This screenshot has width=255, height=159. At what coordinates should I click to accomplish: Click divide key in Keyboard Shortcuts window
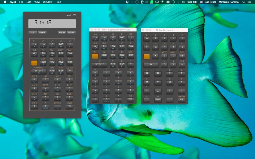pyautogui.click(x=95, y=100)
